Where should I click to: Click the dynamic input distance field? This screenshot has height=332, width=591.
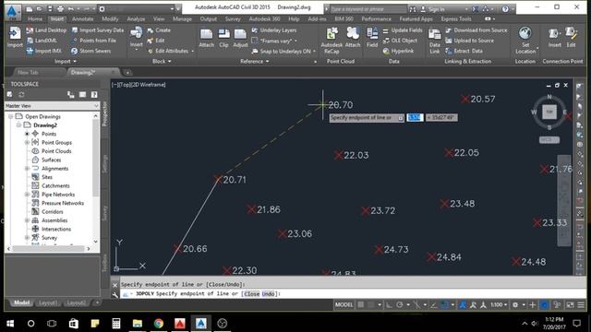coord(415,117)
